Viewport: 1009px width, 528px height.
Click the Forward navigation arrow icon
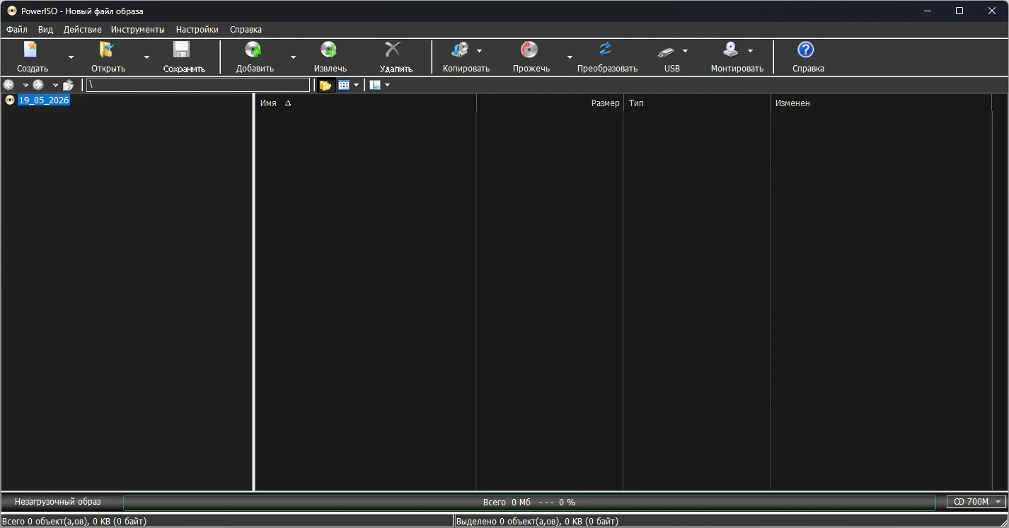click(x=38, y=85)
